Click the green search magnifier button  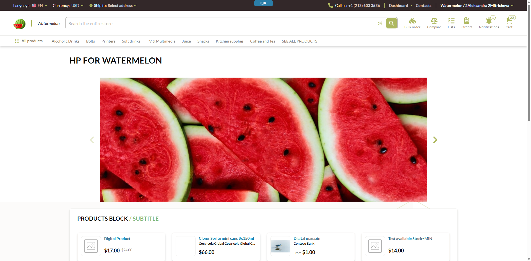392,23
